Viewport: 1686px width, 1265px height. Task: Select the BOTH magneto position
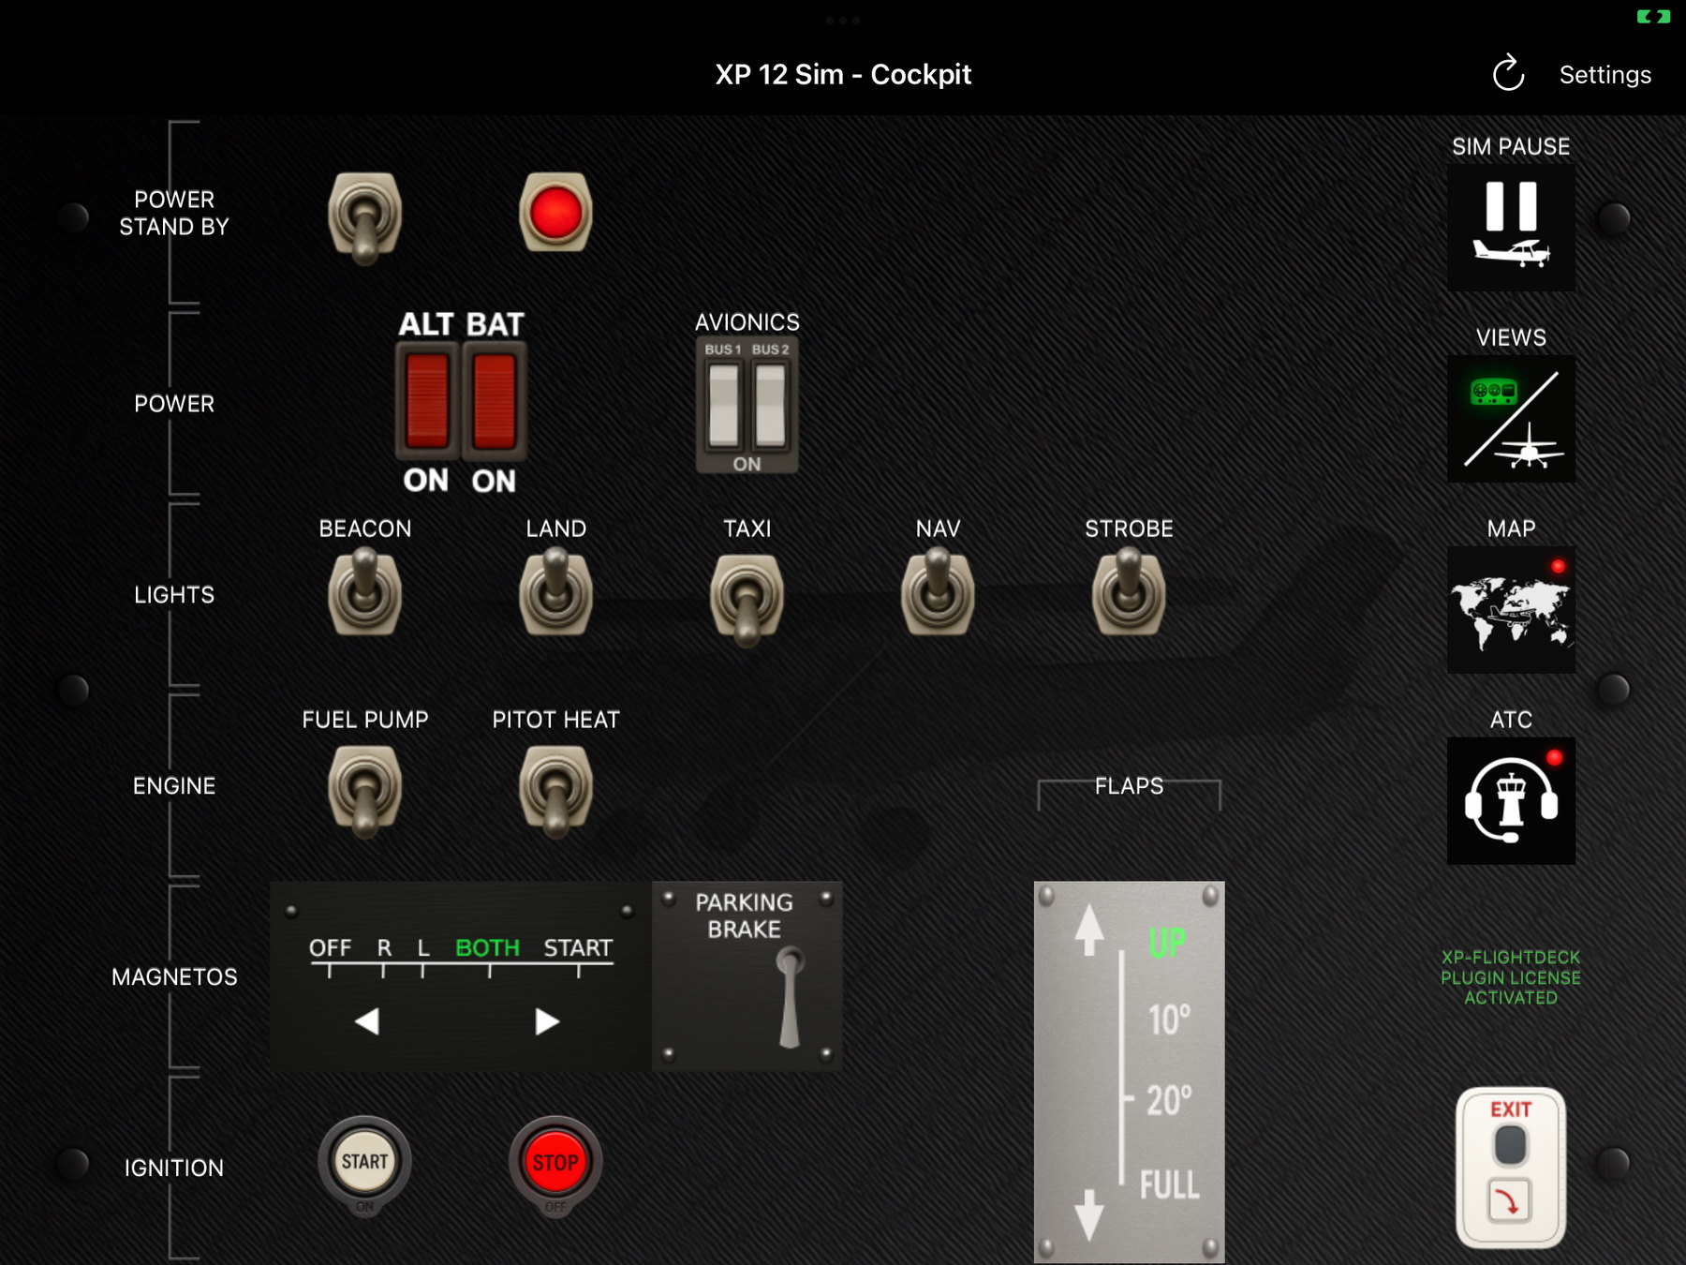(487, 948)
